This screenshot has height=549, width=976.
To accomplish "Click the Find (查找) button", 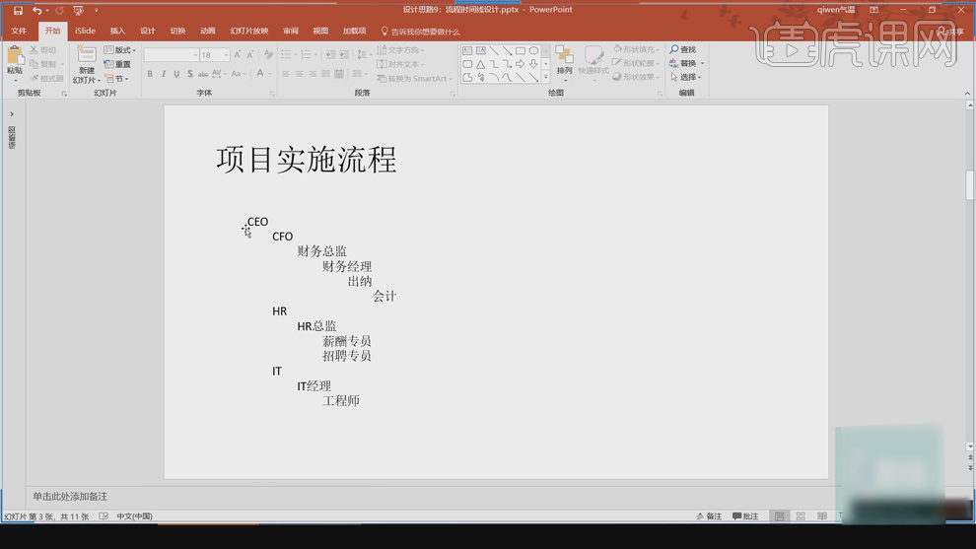I will click(683, 49).
